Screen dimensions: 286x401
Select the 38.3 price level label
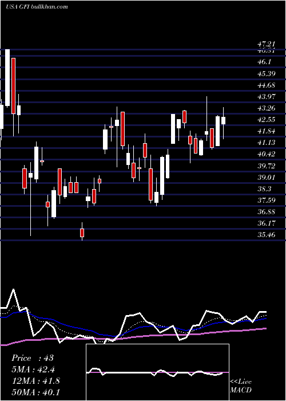(x=264, y=188)
